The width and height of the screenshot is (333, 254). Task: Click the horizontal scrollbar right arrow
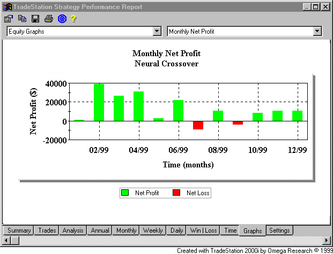pyautogui.click(x=327, y=241)
